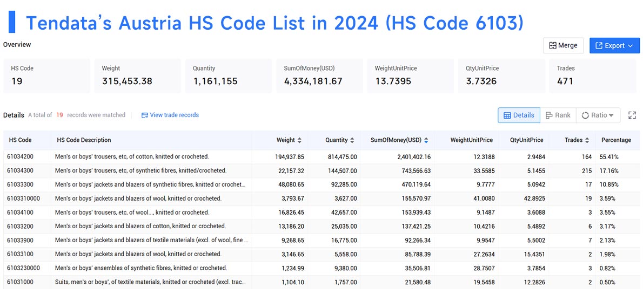This screenshot has width=643, height=294.
Task: Sort by Weight column arrows
Action: click(x=299, y=140)
